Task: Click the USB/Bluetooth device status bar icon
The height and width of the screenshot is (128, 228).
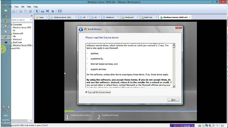Action: [x=213, y=125]
